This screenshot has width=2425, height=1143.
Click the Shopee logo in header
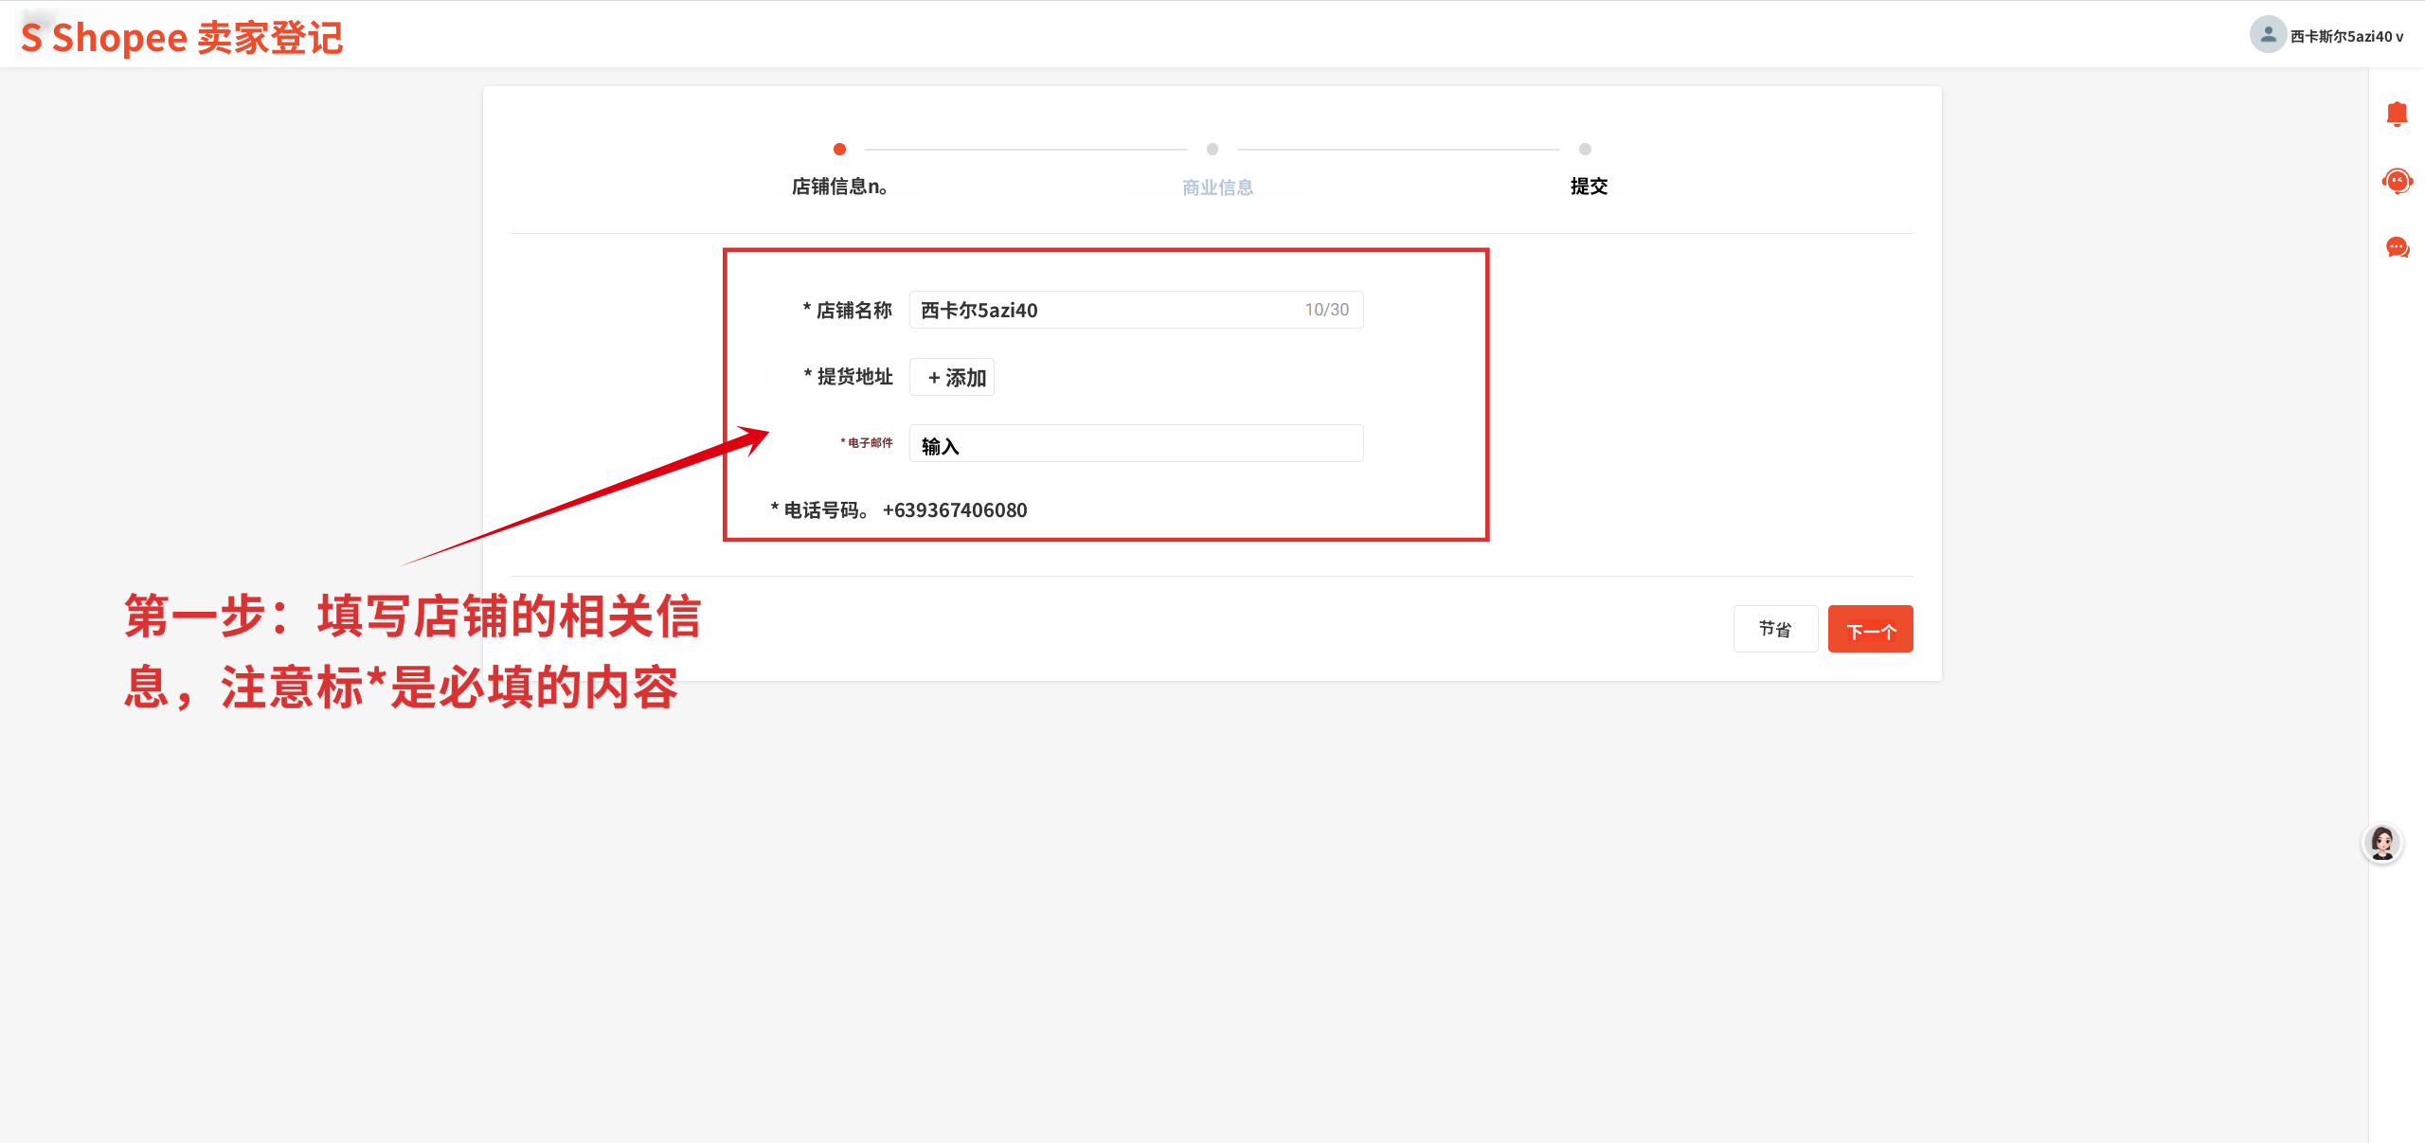pyautogui.click(x=181, y=37)
